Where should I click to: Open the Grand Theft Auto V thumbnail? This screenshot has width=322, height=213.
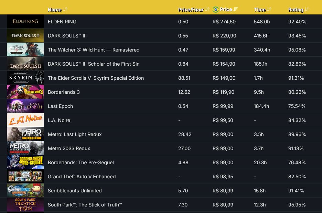25,177
